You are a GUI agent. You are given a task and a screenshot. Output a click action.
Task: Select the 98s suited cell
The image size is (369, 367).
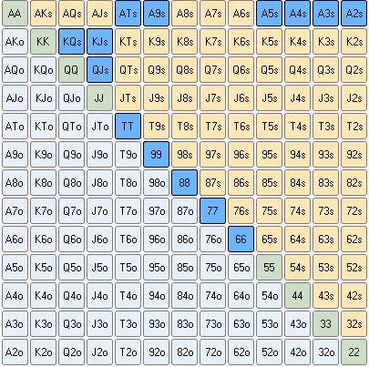click(184, 154)
